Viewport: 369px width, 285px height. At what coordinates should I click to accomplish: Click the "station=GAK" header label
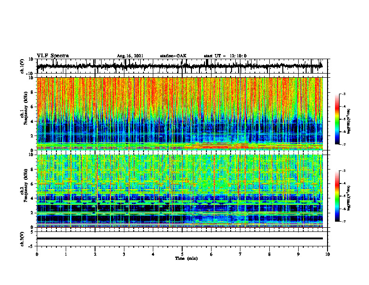click(x=173, y=56)
